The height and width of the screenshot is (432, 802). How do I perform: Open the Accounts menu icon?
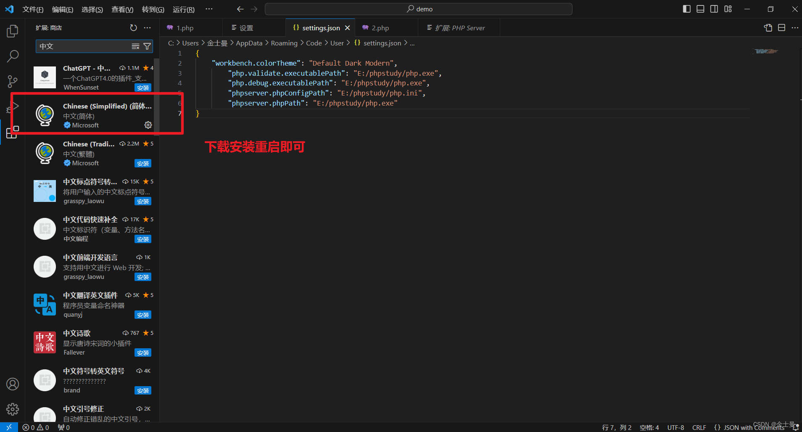(x=13, y=384)
